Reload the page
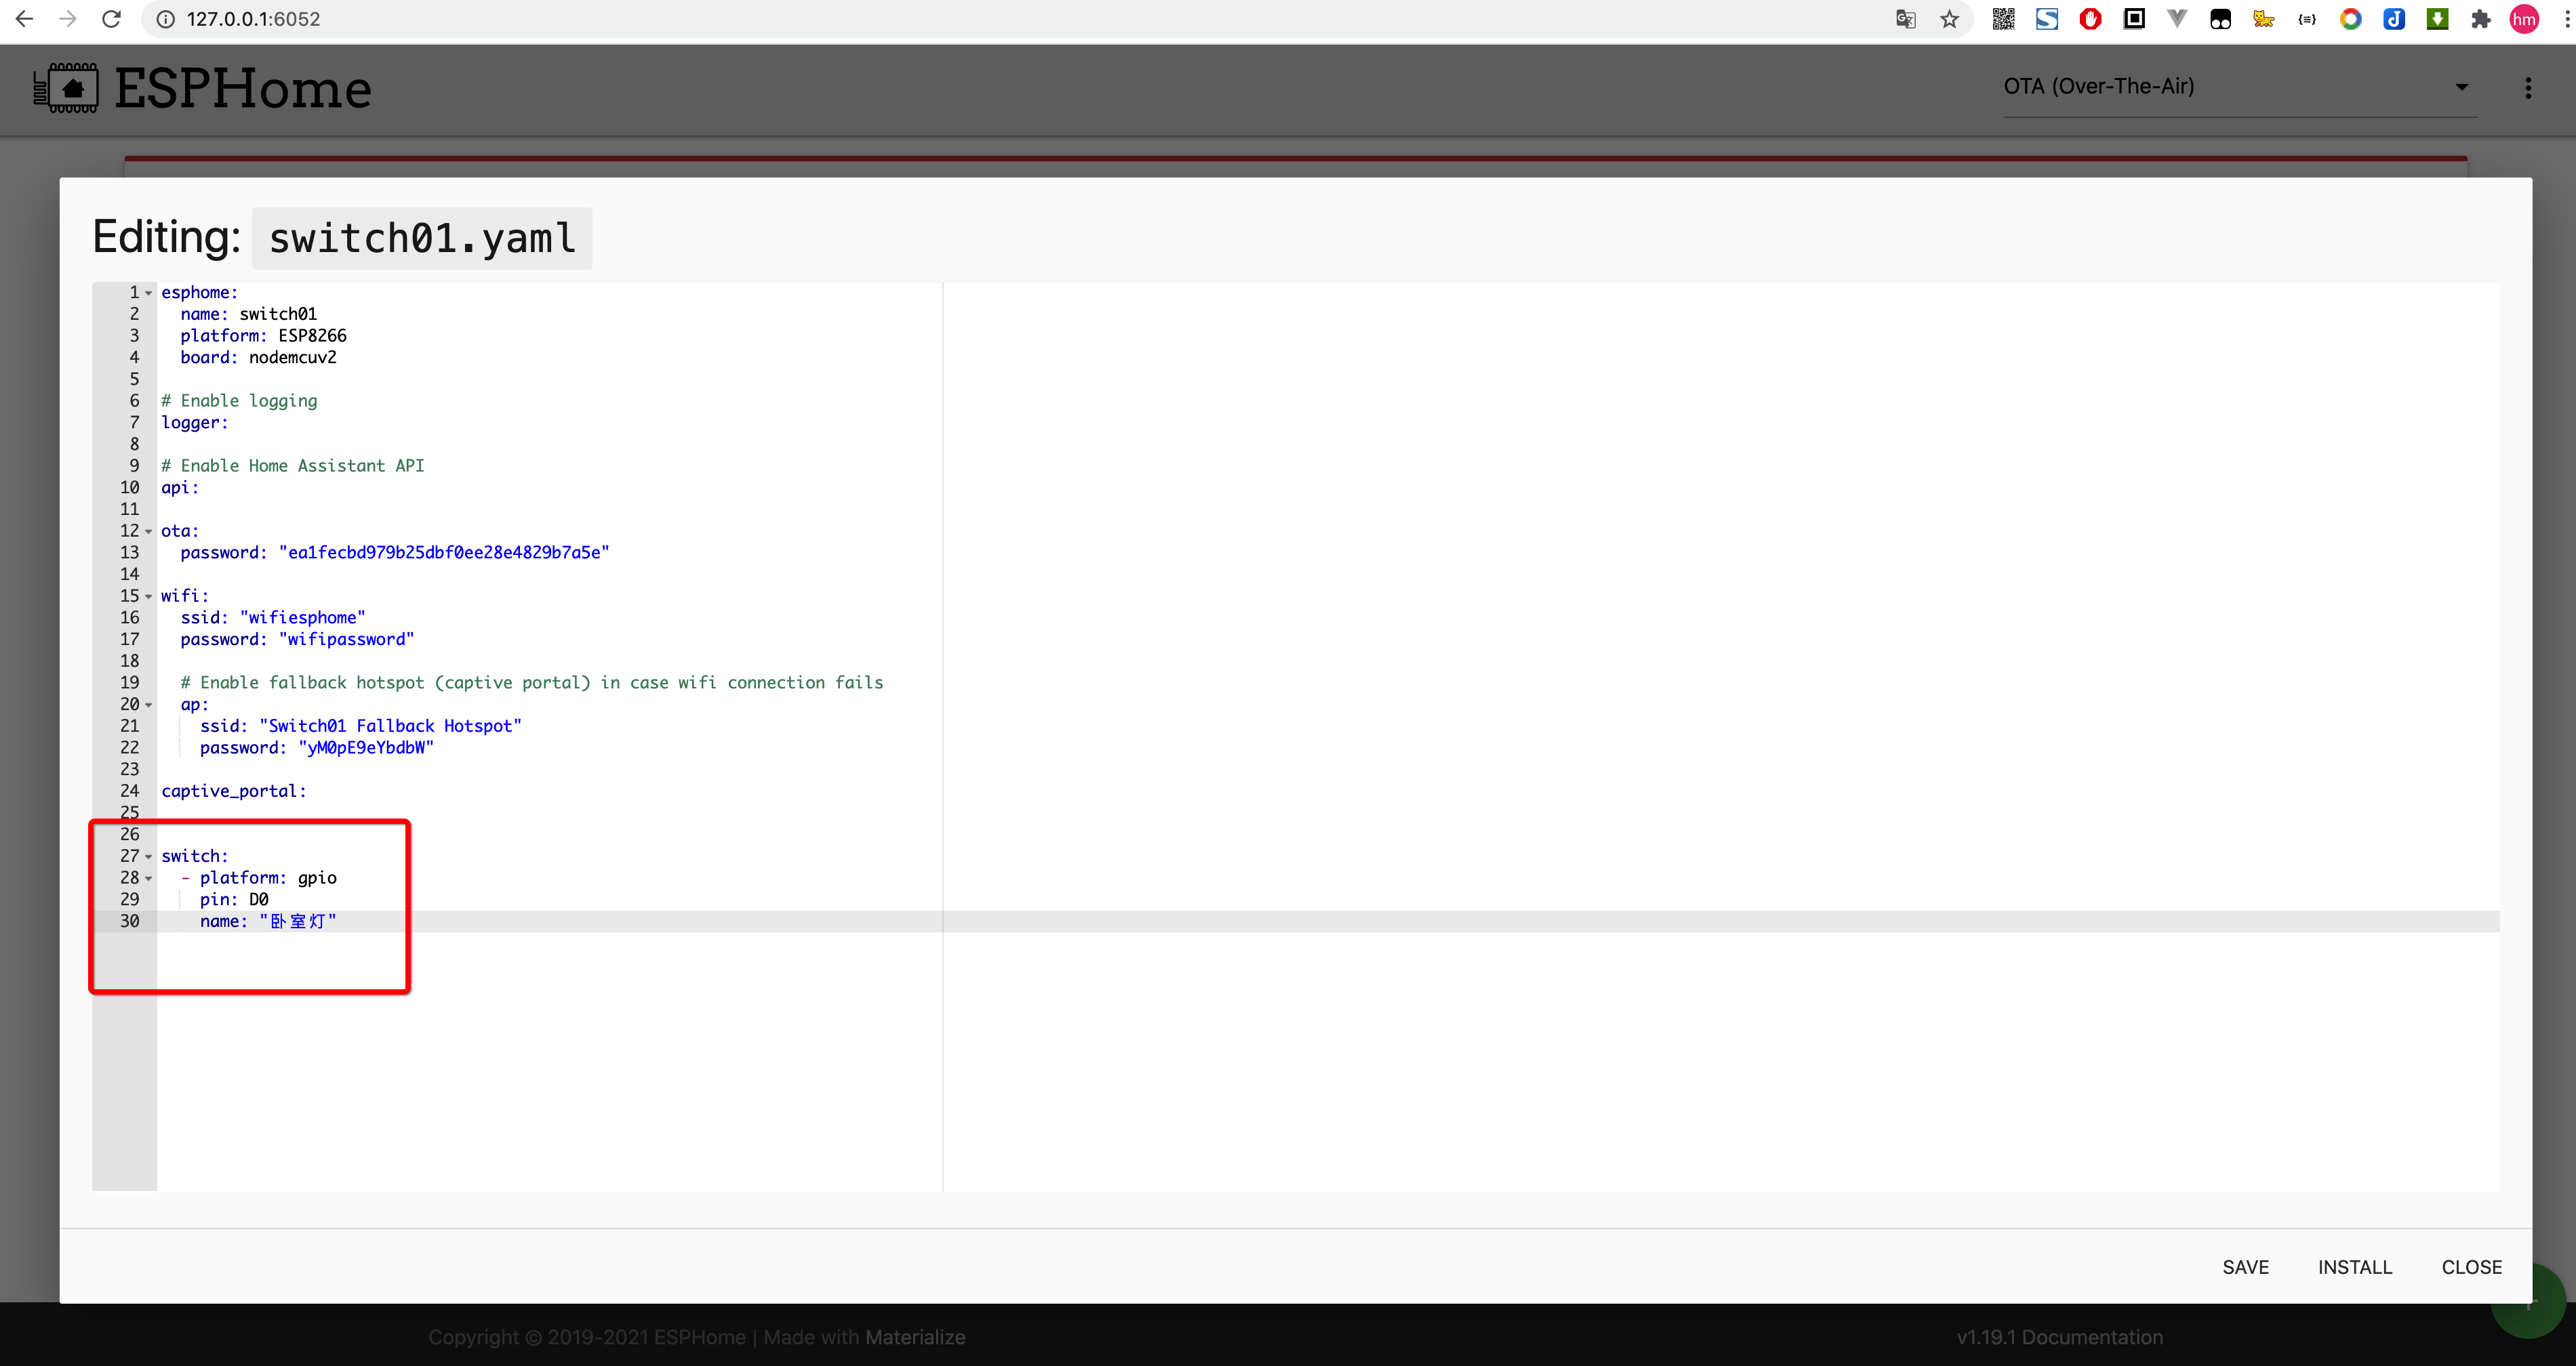2576x1366 pixels. (x=111, y=19)
